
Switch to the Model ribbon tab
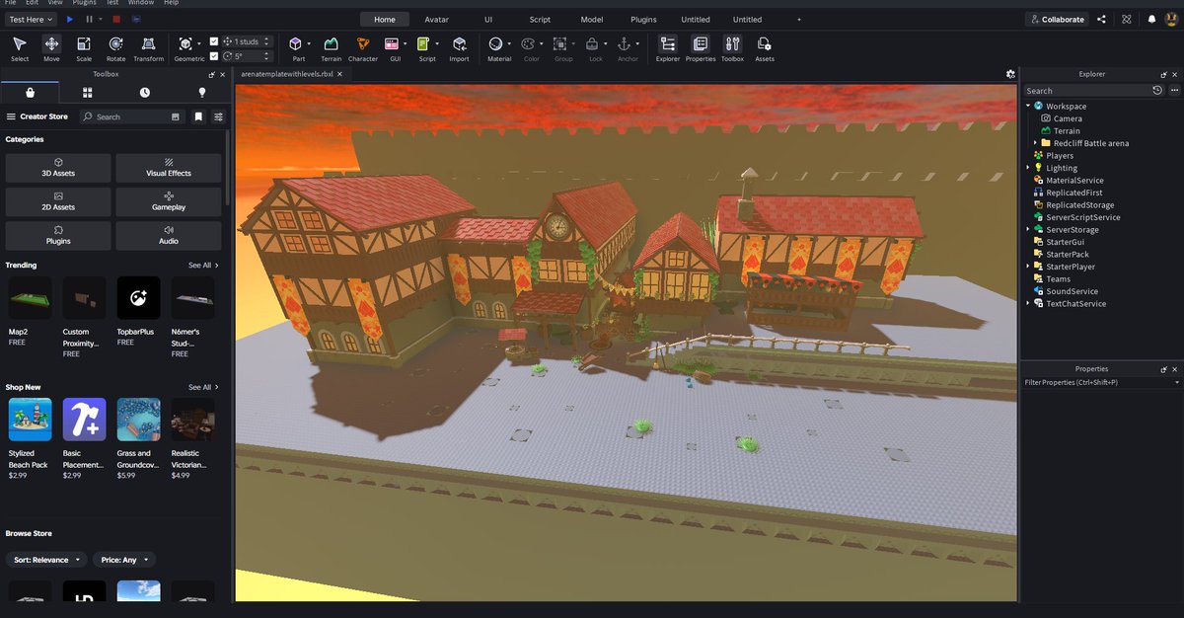tap(592, 19)
